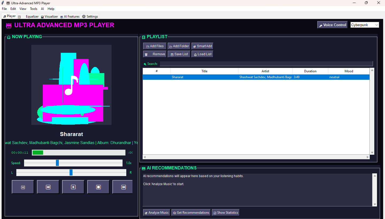
Task: Click the L/R balance slider handle
Action: [x=71, y=173]
